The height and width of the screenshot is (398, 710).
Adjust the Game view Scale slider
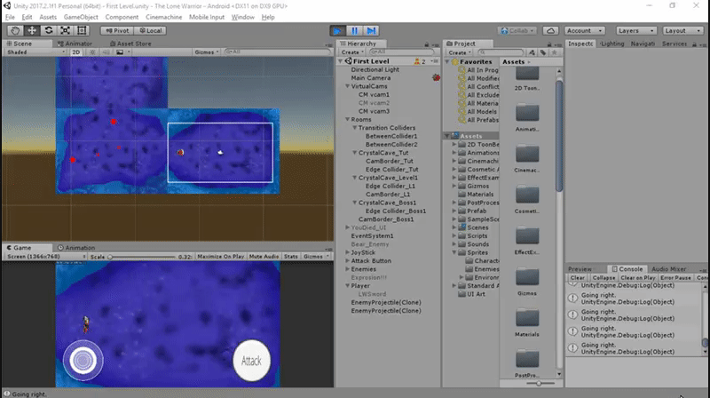142,257
